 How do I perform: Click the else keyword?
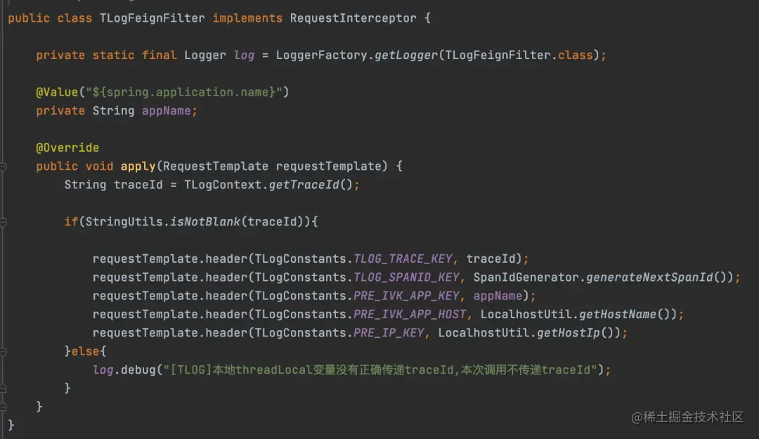85,351
